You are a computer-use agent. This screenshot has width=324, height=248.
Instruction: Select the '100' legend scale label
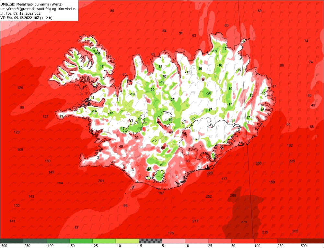pyautogui.click(x=258, y=246)
